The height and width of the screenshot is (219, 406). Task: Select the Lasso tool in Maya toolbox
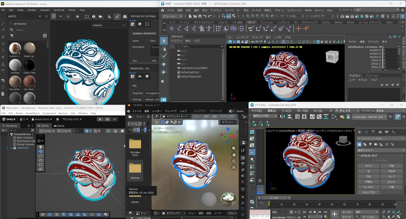point(164,48)
